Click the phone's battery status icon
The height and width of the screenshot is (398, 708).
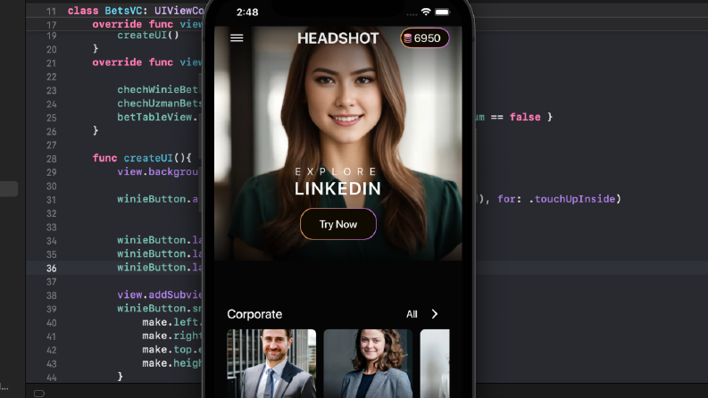(443, 12)
